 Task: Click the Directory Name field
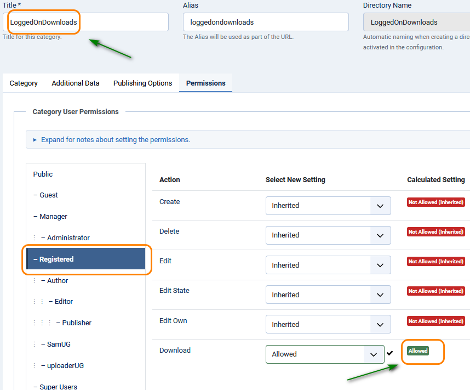click(x=416, y=22)
